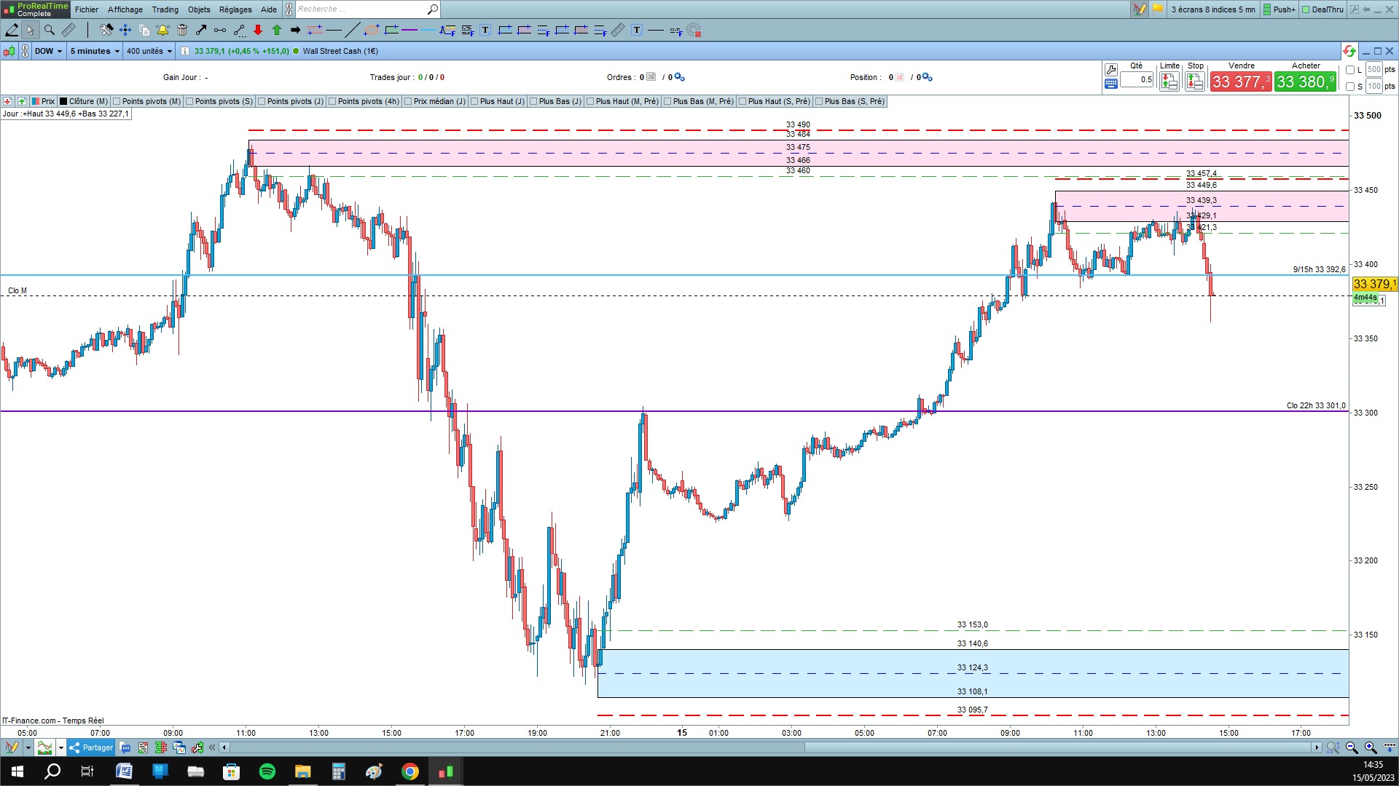
Task: Tick the L limit checkbox
Action: pos(1350,70)
